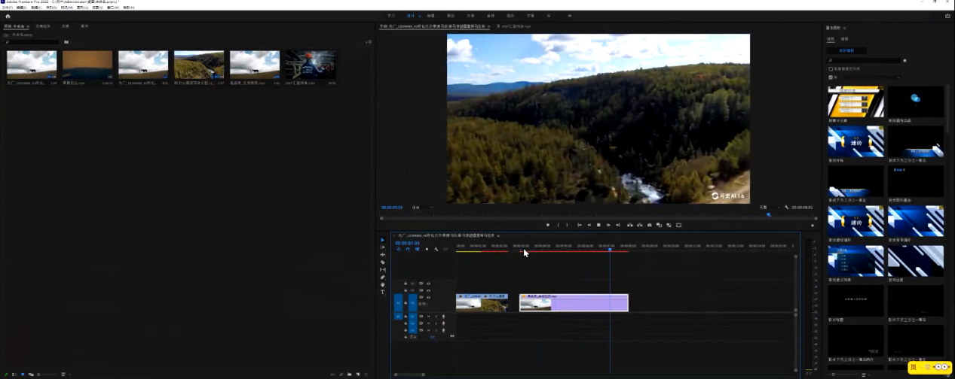This screenshot has height=379, width=955.
Task: Open the 文件 (File) menu
Action: [x=8, y=8]
